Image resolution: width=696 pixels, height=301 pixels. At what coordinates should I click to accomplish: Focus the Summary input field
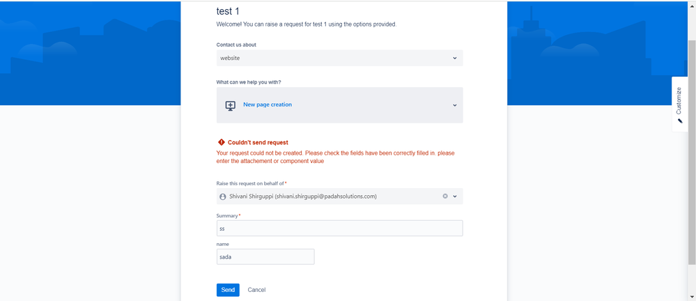pos(339,229)
